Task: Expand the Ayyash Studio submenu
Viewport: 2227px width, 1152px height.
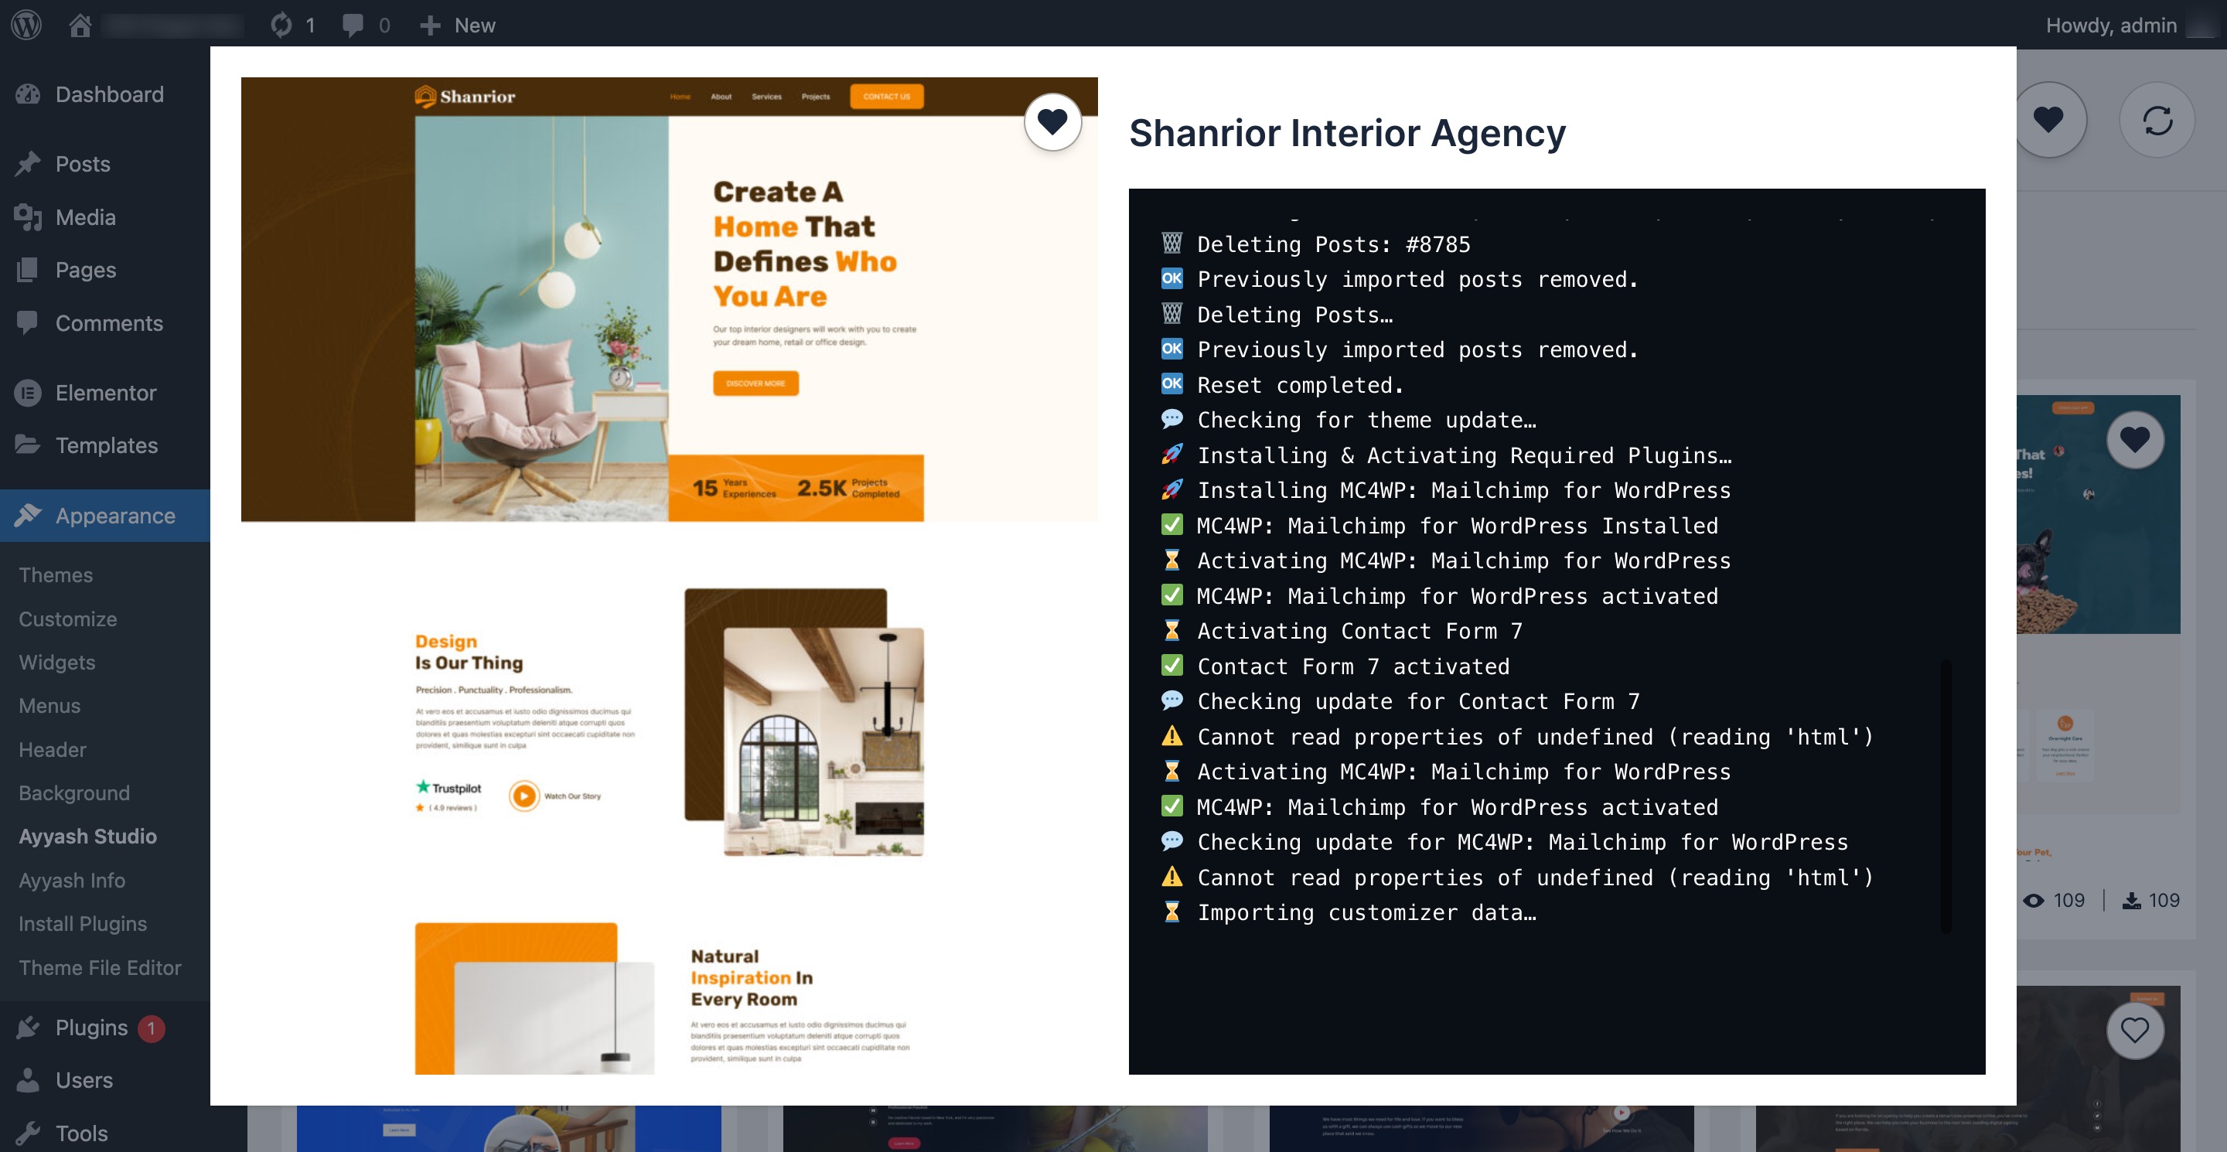Action: pos(88,834)
